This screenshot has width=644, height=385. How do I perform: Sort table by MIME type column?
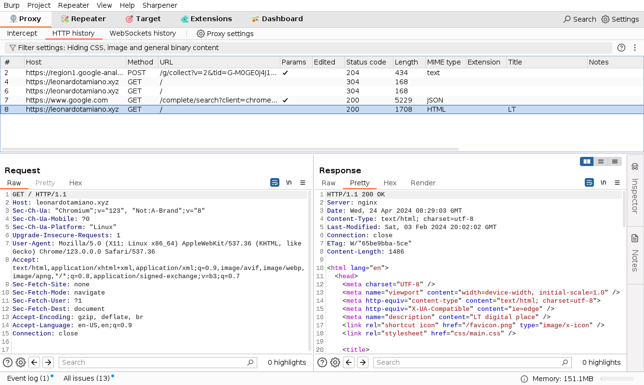click(x=446, y=62)
